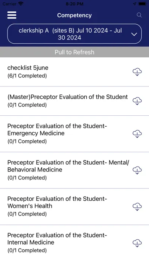Open Internal Medicine evaluation row

point(74,243)
